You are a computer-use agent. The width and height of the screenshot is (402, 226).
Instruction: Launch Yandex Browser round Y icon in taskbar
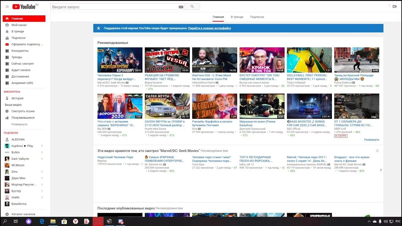click(76, 221)
